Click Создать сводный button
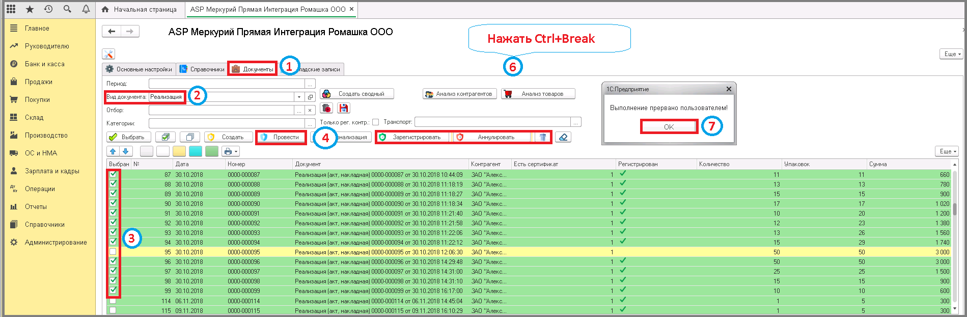Image resolution: width=967 pixels, height=317 pixels. click(x=357, y=94)
